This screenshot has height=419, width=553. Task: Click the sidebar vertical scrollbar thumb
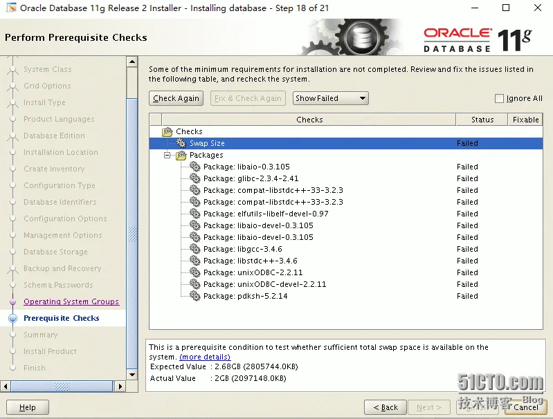point(132,233)
